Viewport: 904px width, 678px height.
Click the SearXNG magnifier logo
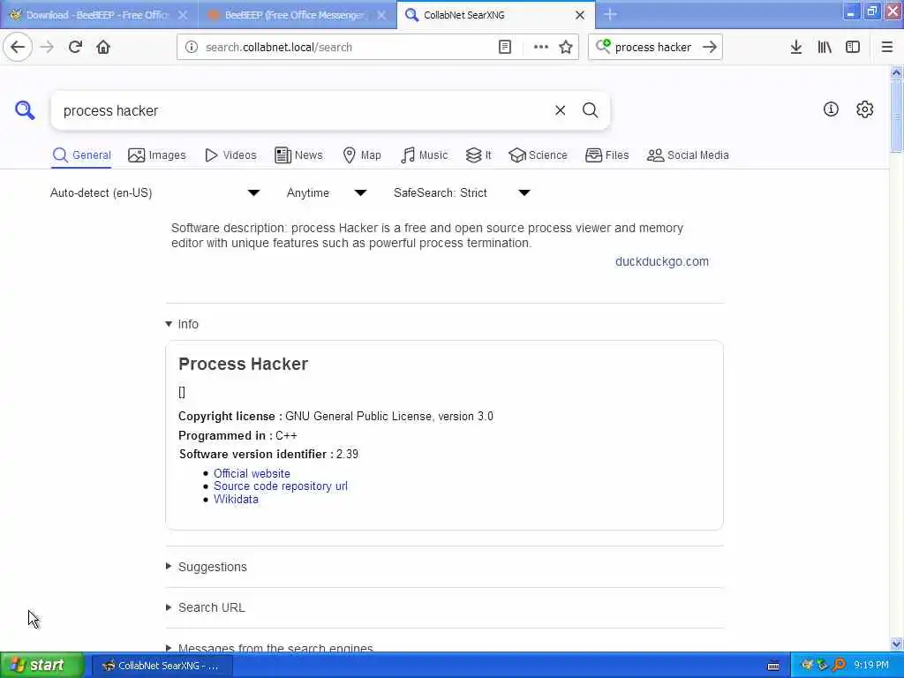tap(25, 109)
